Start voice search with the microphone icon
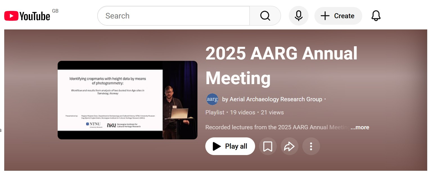 coord(298,16)
